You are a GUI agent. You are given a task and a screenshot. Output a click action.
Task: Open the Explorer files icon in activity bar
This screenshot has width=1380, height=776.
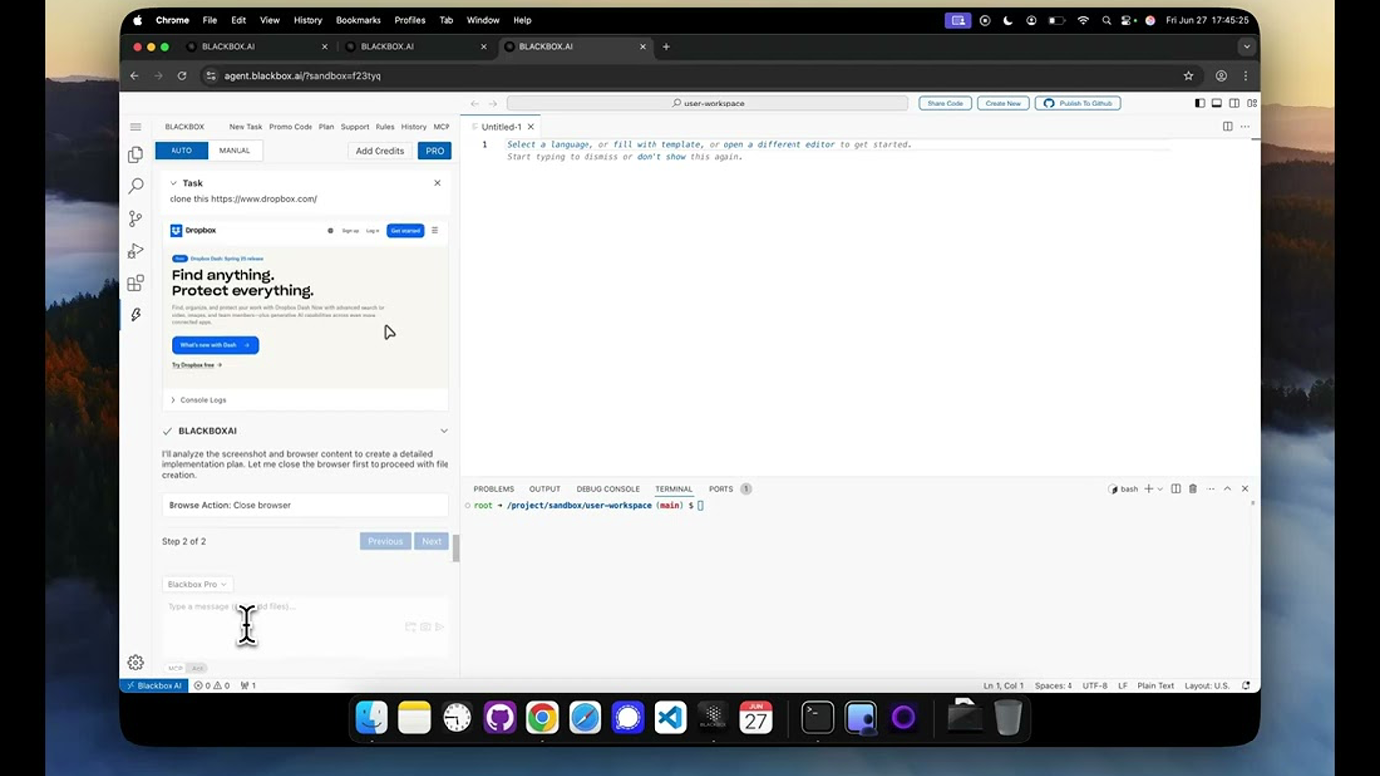[x=136, y=155]
